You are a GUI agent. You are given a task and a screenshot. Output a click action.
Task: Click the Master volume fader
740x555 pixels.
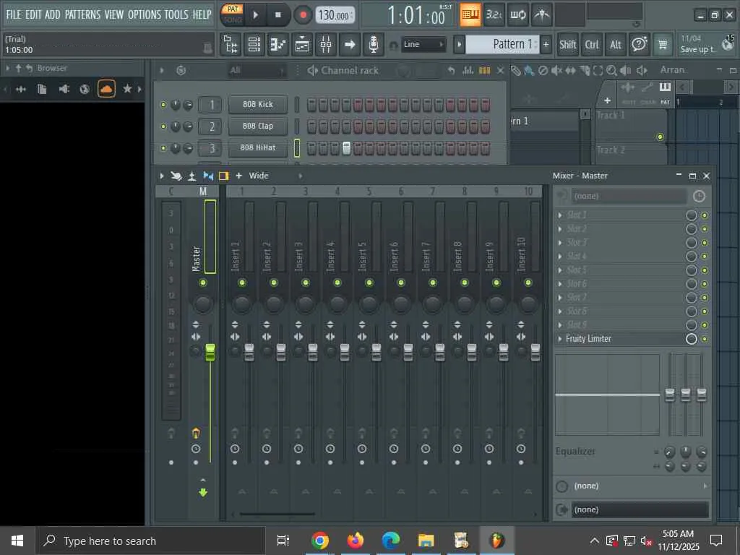click(x=210, y=353)
